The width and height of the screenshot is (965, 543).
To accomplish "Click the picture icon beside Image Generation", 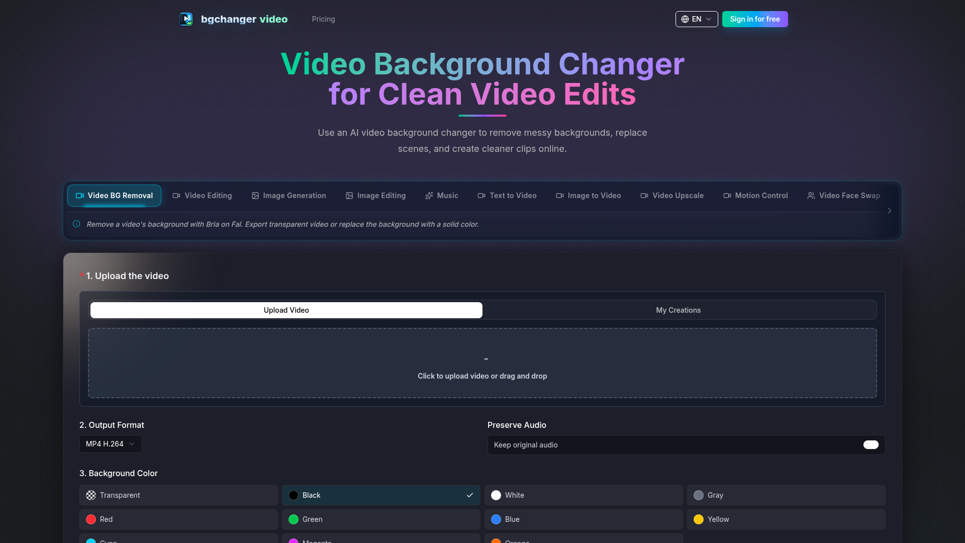I will click(x=255, y=196).
